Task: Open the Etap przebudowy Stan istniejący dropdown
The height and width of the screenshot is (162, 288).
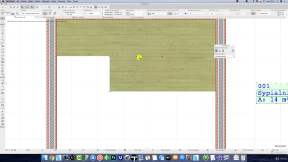Action: 225,56
